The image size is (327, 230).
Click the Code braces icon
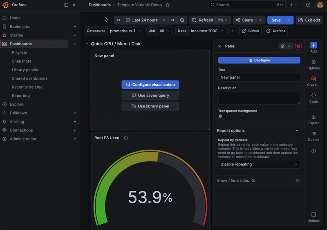[314, 98]
